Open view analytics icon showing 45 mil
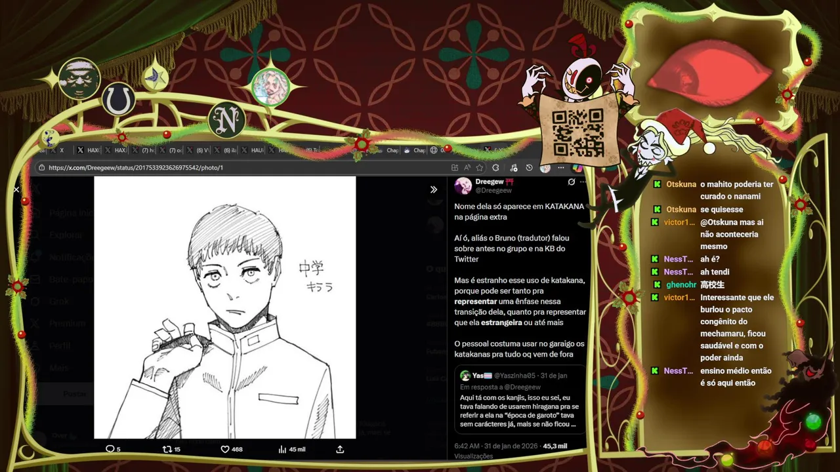Screen dimensions: 840x472 292,449
